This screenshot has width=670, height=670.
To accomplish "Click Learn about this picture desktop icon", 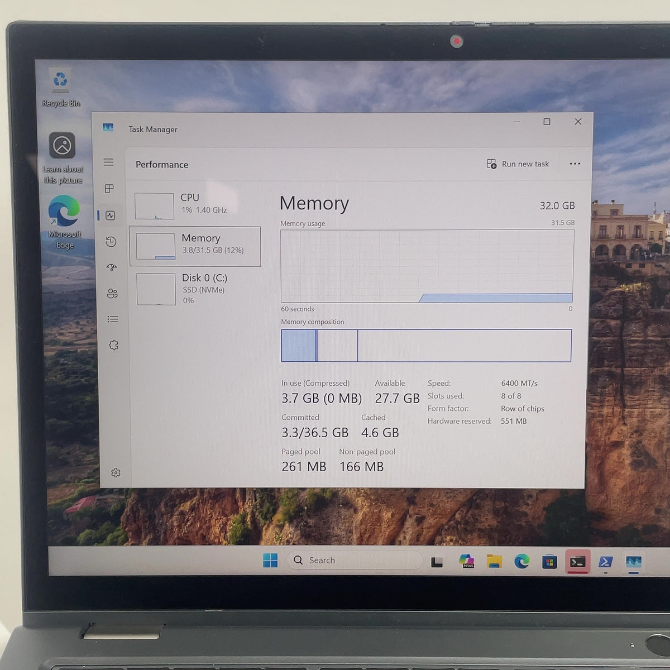I will tap(63, 158).
